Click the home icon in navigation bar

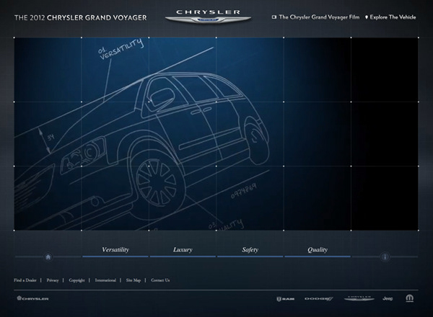[48, 257]
